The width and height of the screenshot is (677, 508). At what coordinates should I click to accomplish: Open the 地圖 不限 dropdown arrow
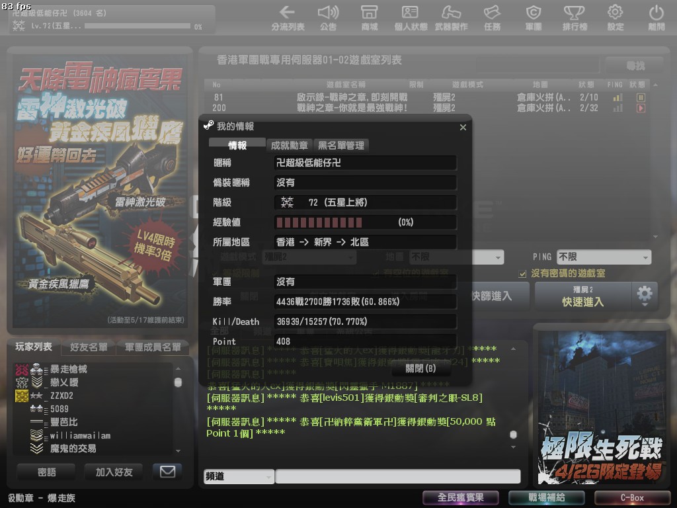(x=498, y=257)
